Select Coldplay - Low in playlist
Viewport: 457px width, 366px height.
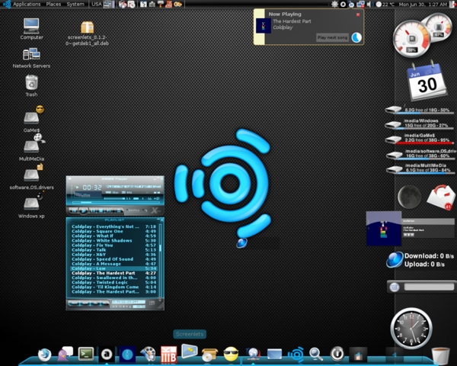(x=113, y=268)
